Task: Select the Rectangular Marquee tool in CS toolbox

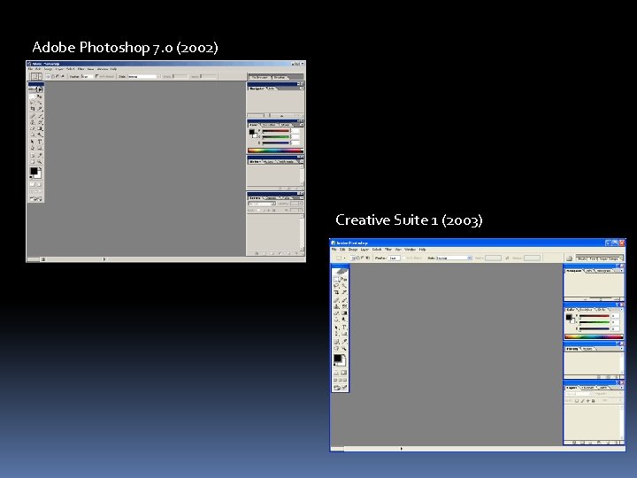Action: click(336, 279)
